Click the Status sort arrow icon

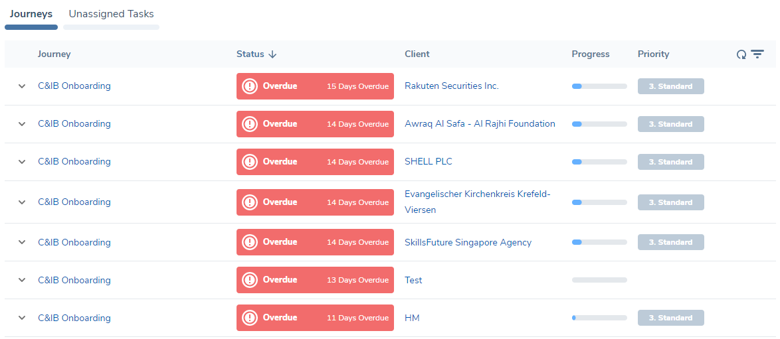click(x=272, y=54)
